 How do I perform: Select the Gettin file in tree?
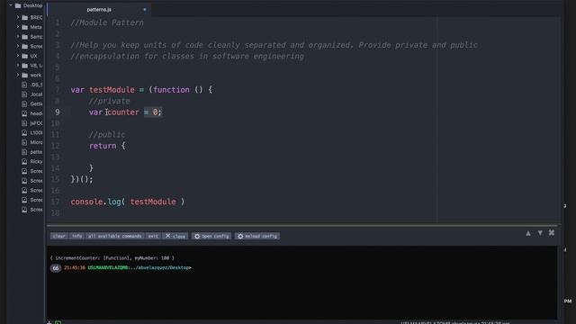pyautogui.click(x=36, y=104)
